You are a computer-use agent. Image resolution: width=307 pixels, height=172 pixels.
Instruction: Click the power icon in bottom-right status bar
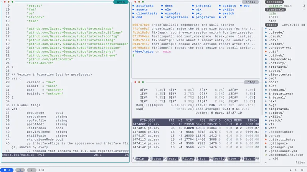[302, 170]
